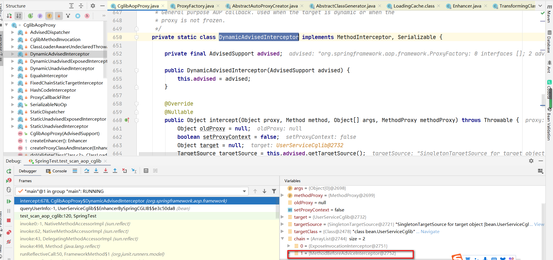The image size is (553, 260).
Task: Hide the Structure panel with minimize dash
Action: click(x=102, y=6)
